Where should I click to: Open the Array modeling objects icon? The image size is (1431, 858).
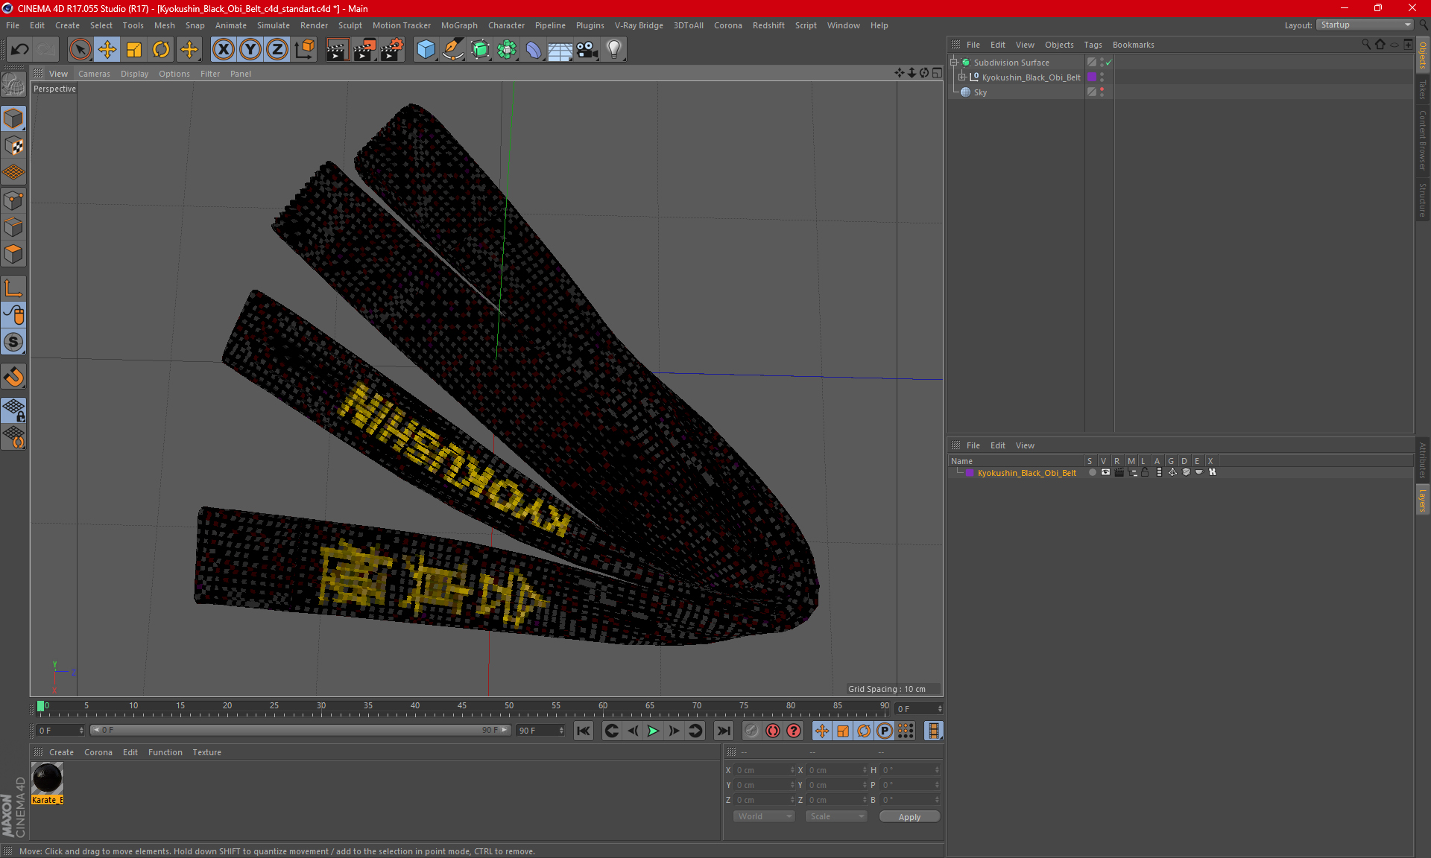507,50
